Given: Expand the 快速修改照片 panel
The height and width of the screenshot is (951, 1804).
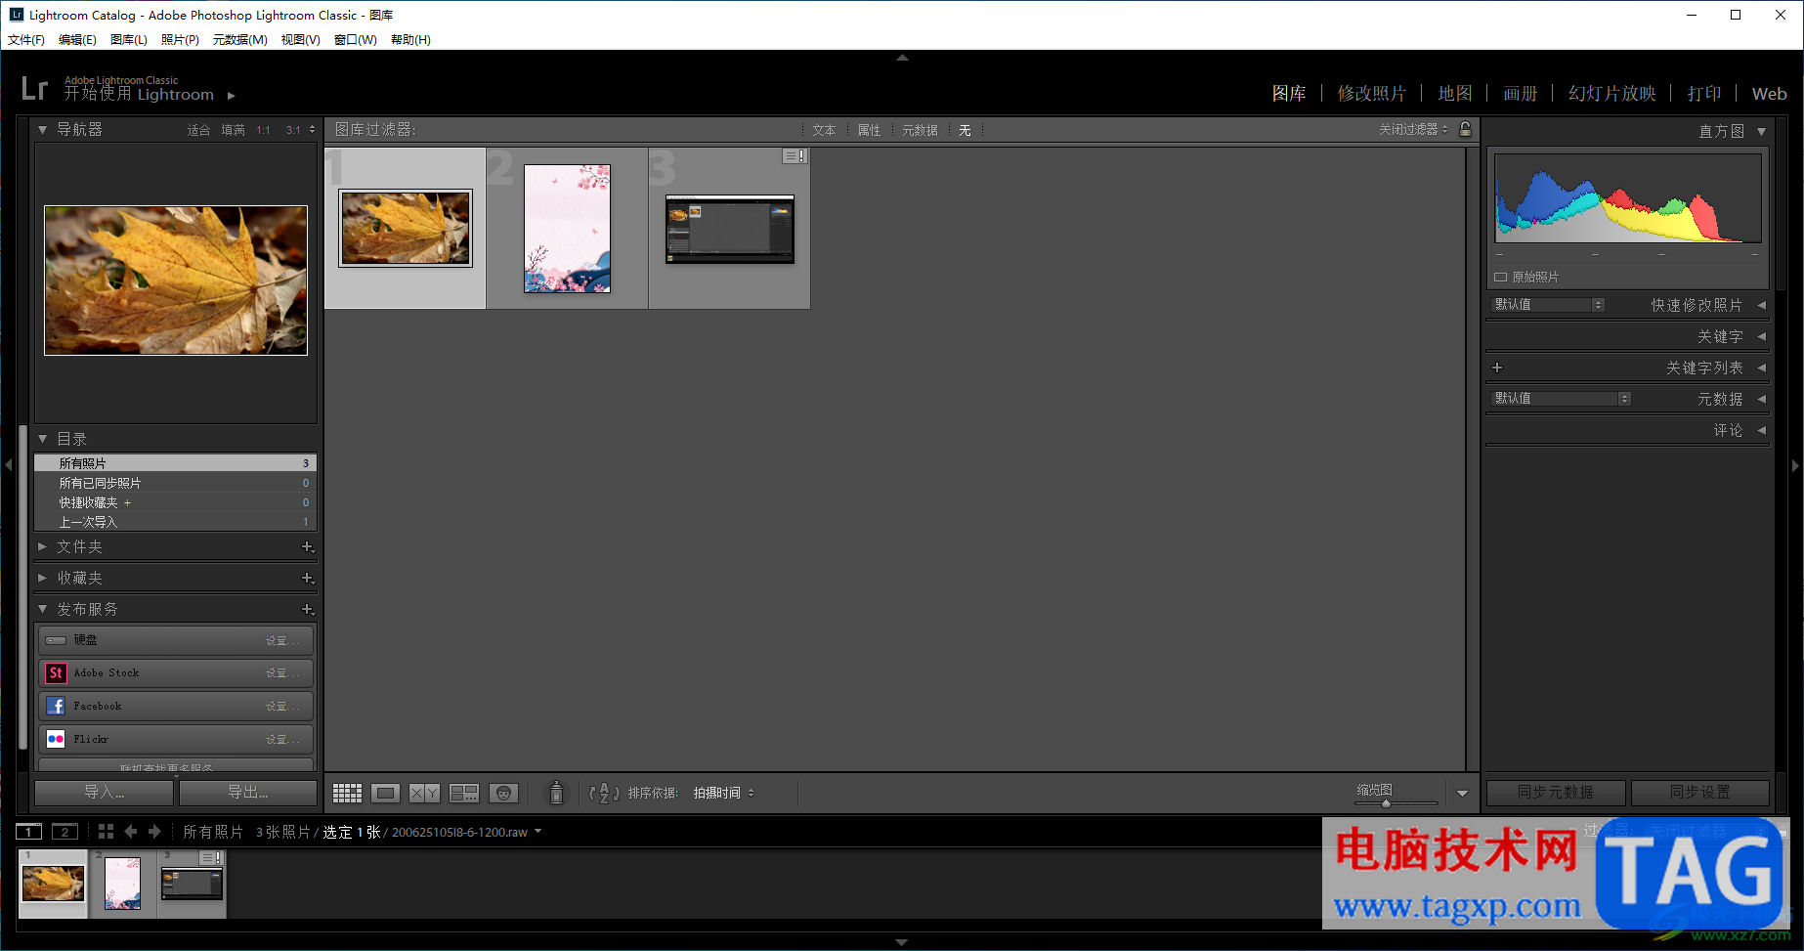Looking at the screenshot, I should [x=1761, y=305].
